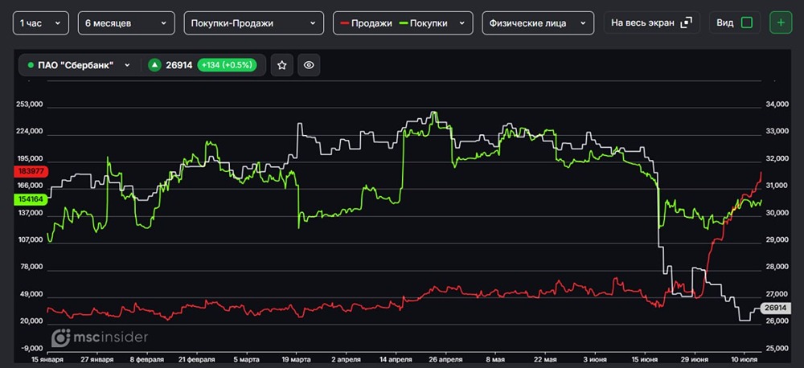This screenshot has height=368, width=804.
Task: Open the Физические лица investor type dropdown
Action: pos(538,23)
